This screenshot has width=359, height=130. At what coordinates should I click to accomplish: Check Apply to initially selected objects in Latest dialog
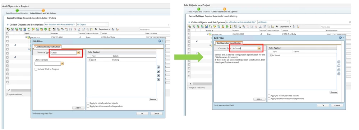click(x=88, y=103)
